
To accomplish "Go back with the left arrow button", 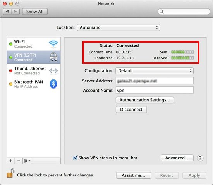I will coord(7,12).
